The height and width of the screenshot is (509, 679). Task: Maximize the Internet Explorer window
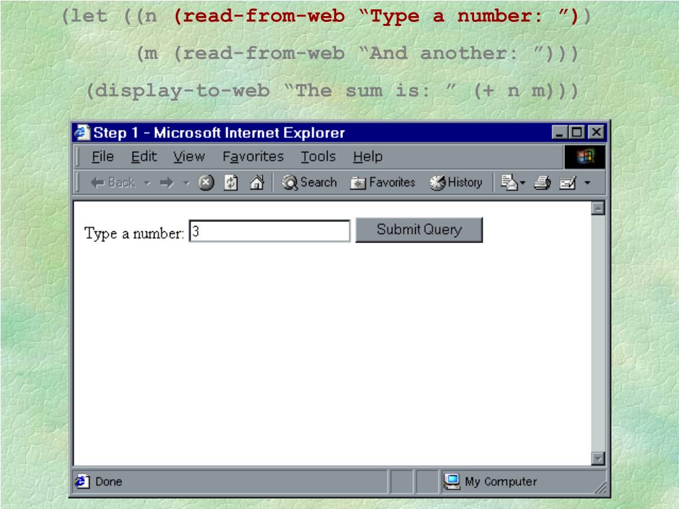(577, 132)
